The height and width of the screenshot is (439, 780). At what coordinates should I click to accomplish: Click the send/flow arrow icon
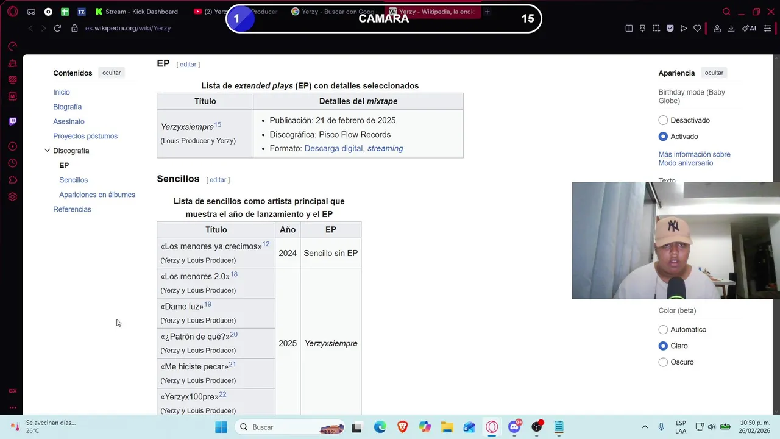click(684, 28)
